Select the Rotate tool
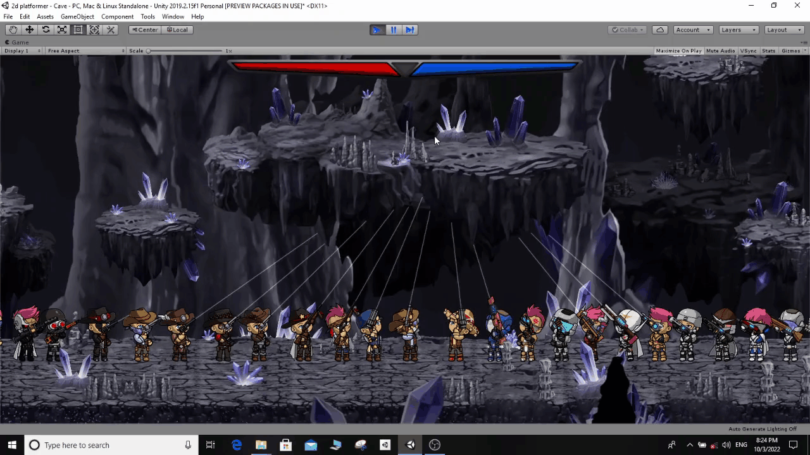Image resolution: width=810 pixels, height=455 pixels. pos(46,30)
